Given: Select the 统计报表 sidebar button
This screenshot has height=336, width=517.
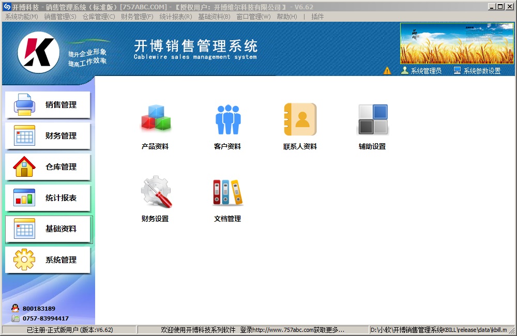Looking at the screenshot, I should tap(48, 198).
